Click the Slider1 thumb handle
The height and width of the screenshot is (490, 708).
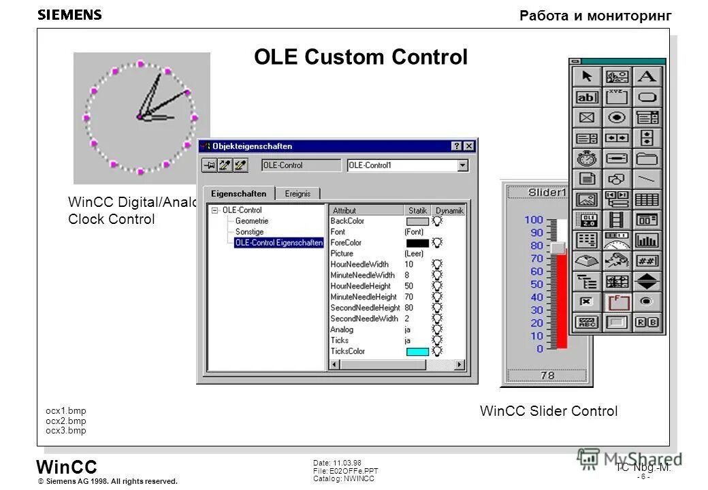point(558,248)
